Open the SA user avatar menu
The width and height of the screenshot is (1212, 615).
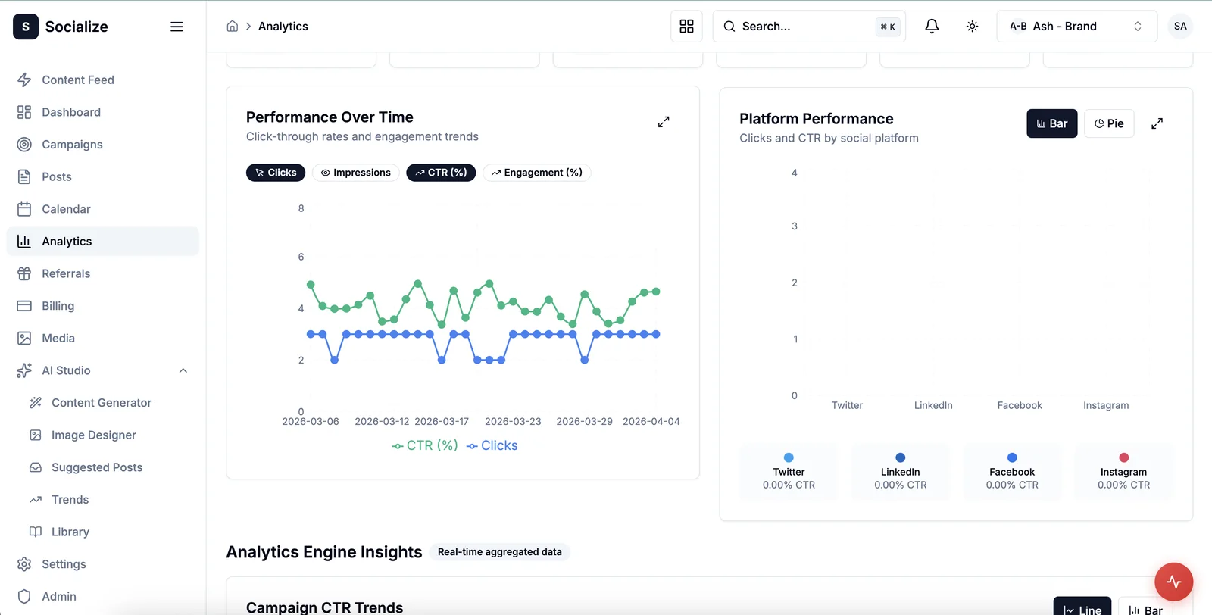1179,27
